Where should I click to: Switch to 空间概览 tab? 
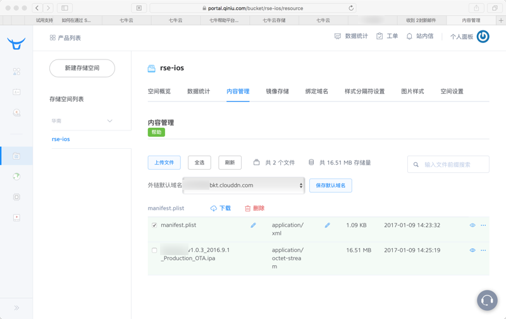tap(159, 91)
